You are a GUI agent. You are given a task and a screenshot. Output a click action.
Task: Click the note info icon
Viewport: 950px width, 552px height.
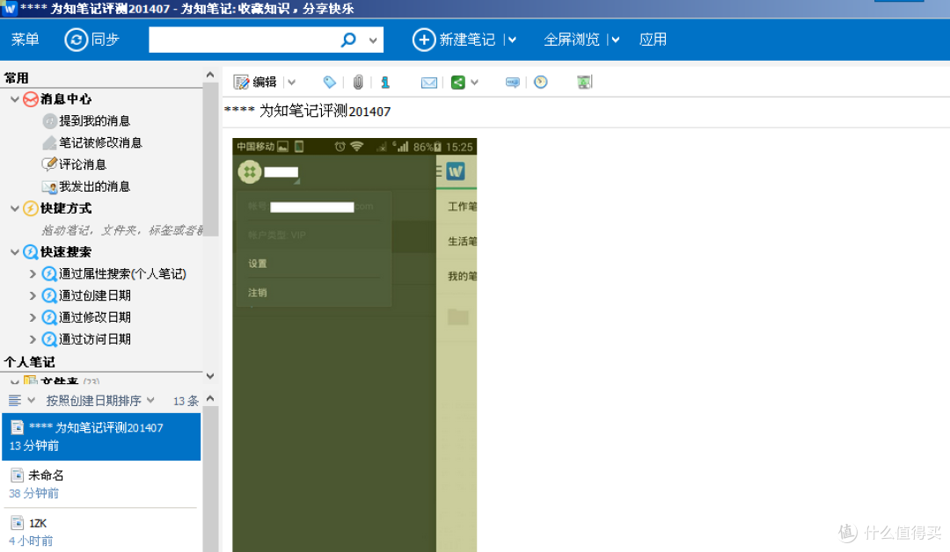click(x=385, y=83)
